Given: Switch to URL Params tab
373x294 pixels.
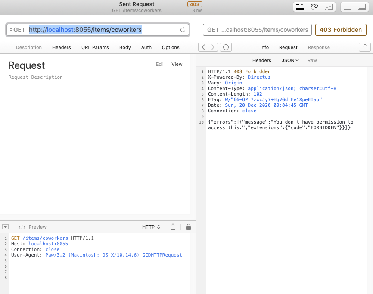Looking at the screenshot, I should tap(95, 47).
